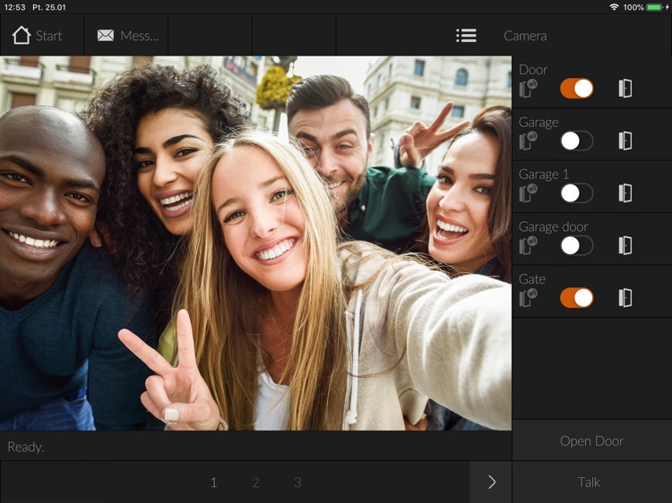672x503 pixels.
Task: Select the Door camera entry label
Action: (x=533, y=70)
